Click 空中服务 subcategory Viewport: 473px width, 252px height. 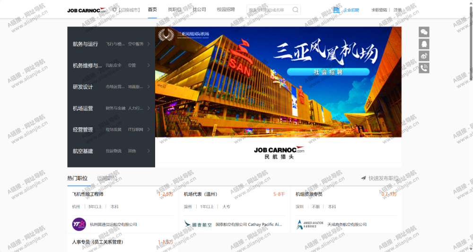136,44
